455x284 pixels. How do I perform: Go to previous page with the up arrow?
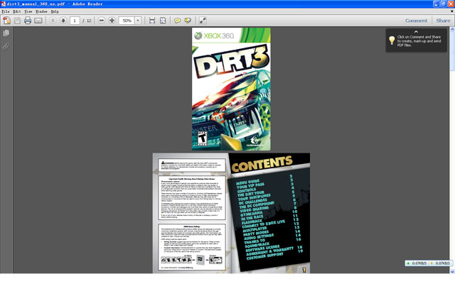pos(53,21)
